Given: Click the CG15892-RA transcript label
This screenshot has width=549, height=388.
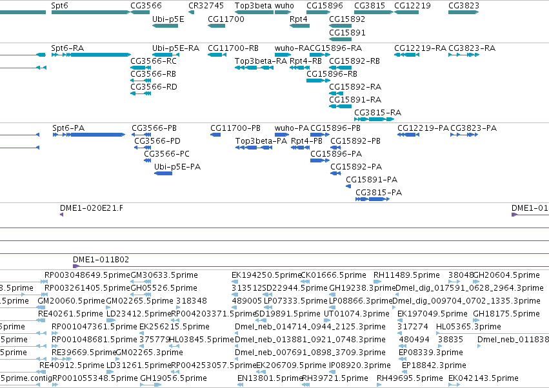Looking at the screenshot, I should tap(355, 86).
